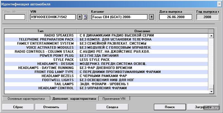Switch to Дополнит. характеристики tab
This screenshot has height=113, width=223.
[74, 99]
